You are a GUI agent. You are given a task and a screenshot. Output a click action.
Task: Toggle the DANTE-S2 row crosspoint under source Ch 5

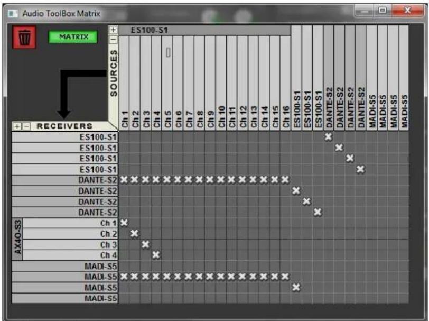167,180
